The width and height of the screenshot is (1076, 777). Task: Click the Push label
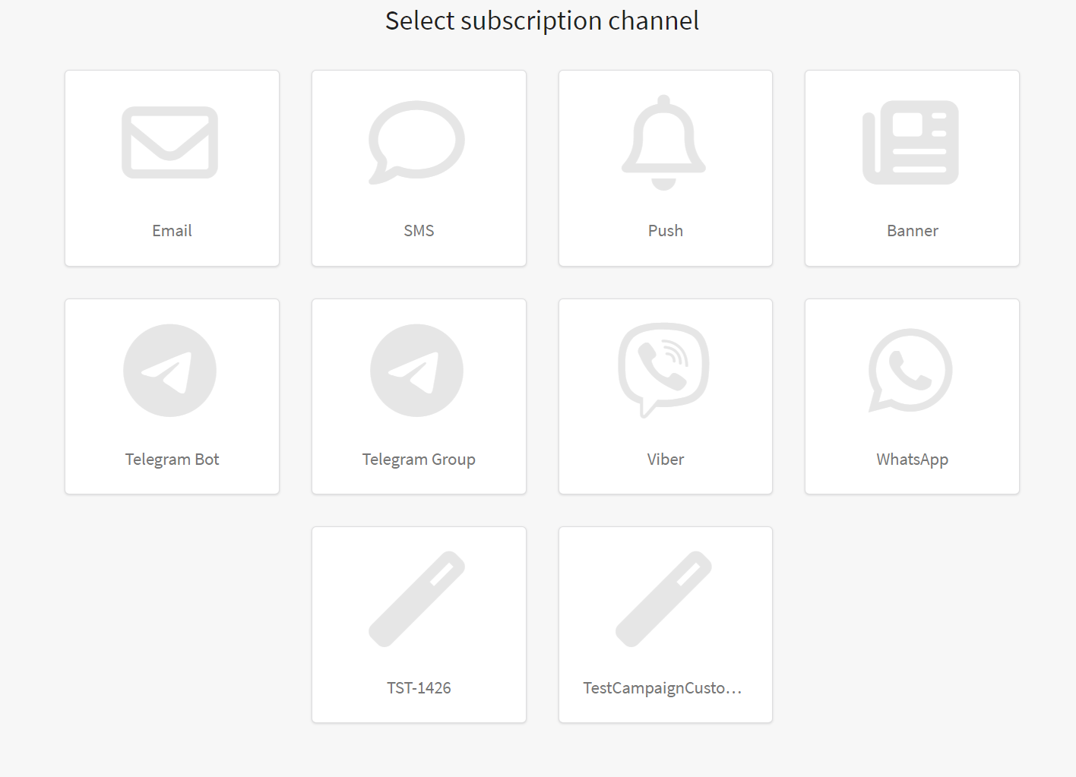(666, 231)
